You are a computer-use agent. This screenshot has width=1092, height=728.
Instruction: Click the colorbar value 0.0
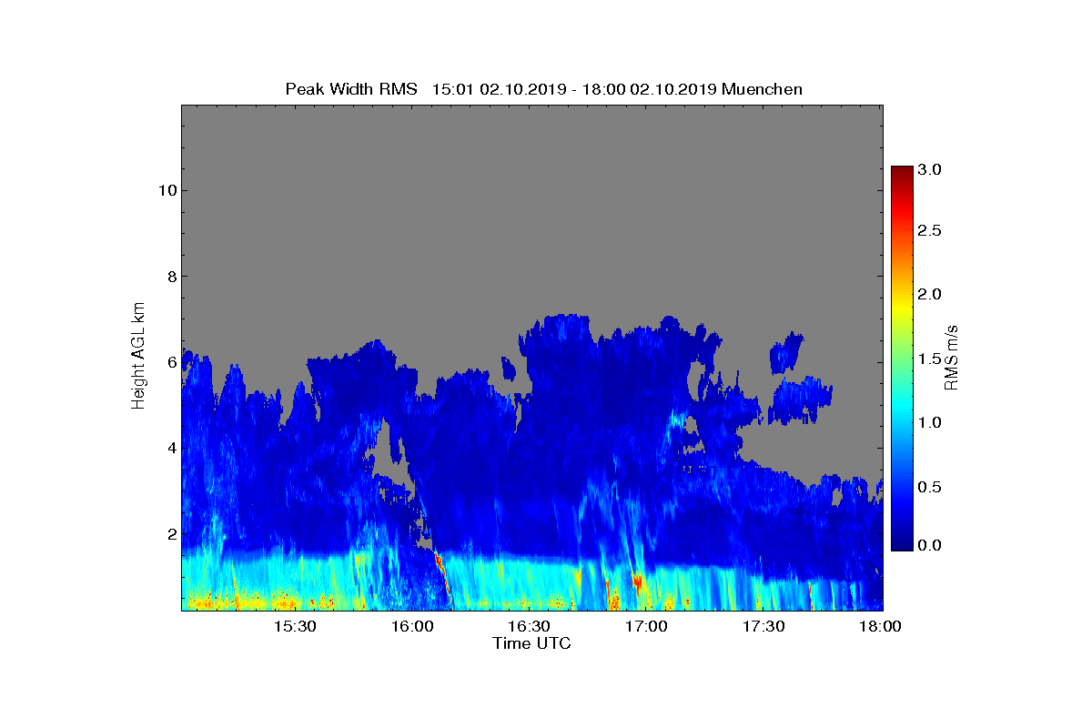(x=930, y=544)
